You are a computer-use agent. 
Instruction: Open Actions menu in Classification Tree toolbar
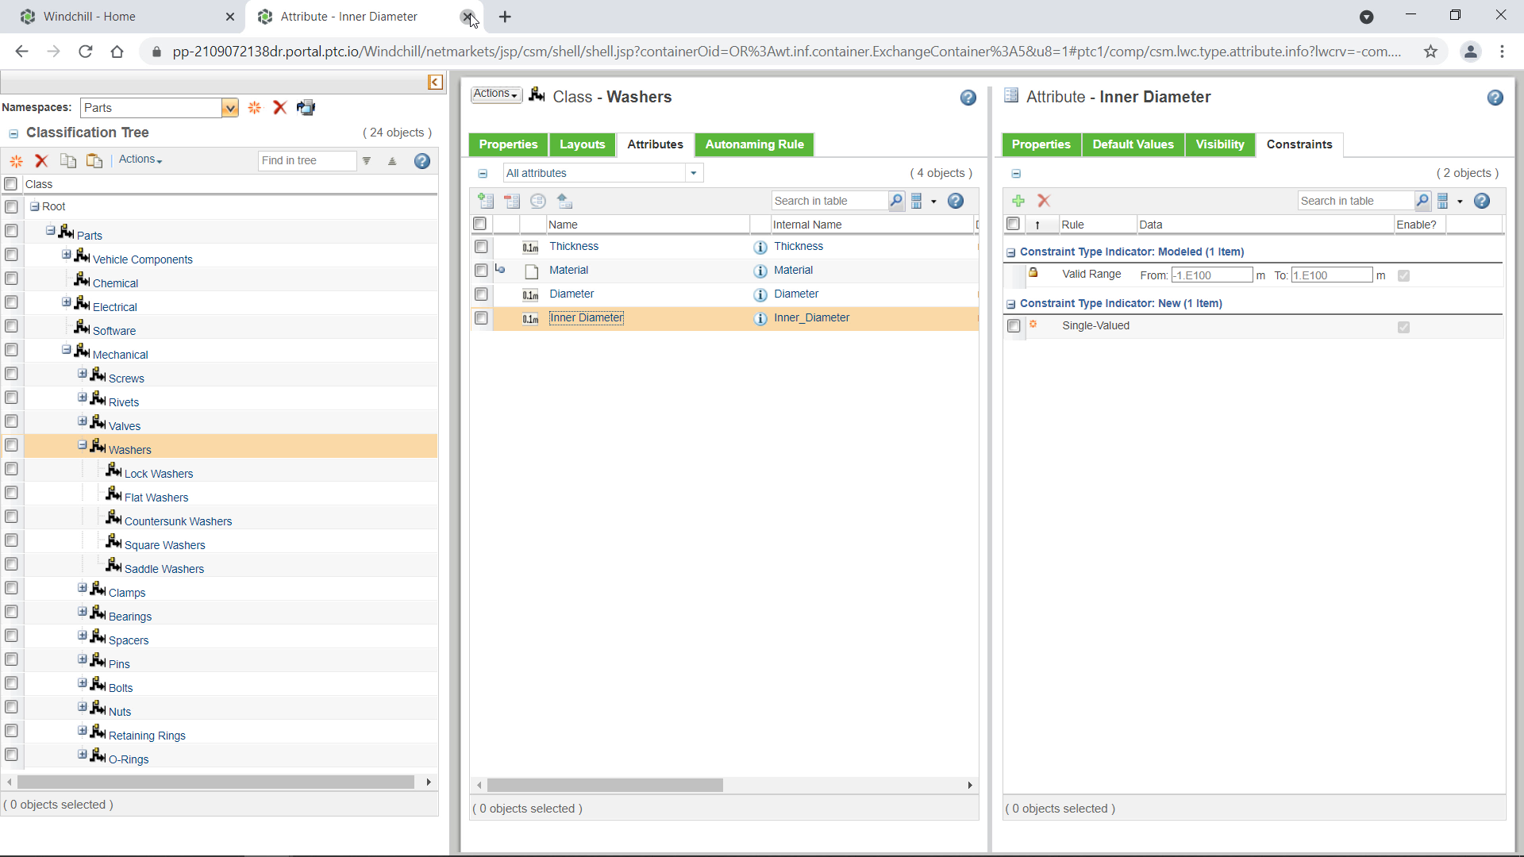pos(140,159)
